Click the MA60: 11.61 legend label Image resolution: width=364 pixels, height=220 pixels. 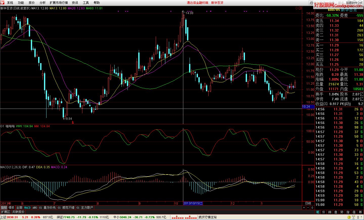[94, 8]
